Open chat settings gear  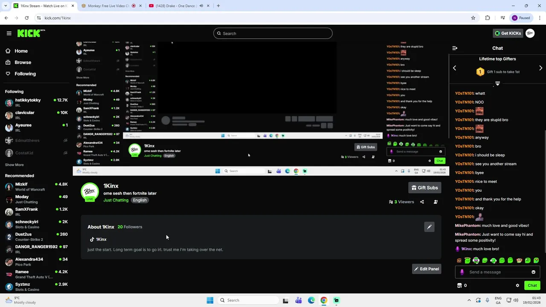click(x=517, y=286)
